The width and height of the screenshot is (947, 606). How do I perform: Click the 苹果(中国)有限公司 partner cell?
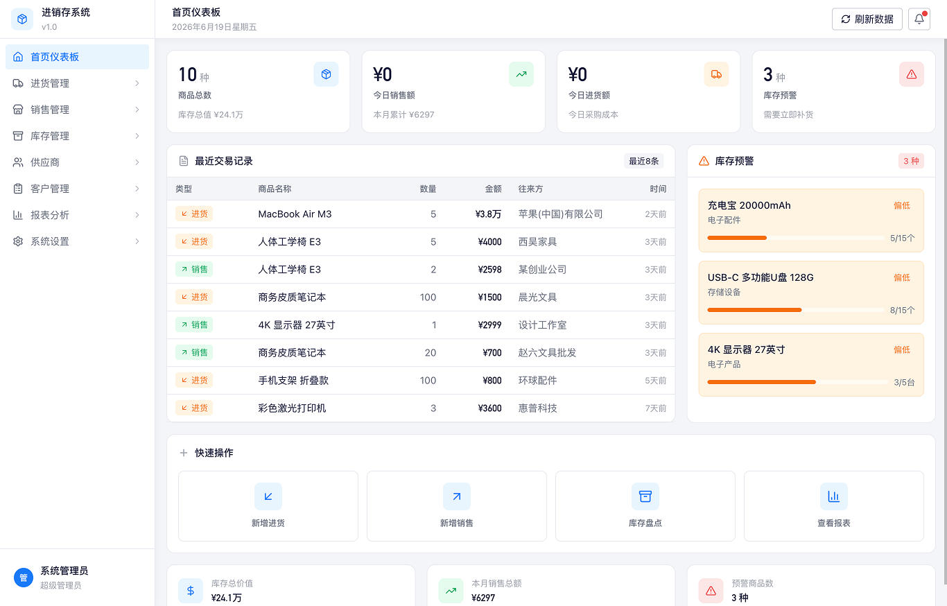pyautogui.click(x=561, y=214)
